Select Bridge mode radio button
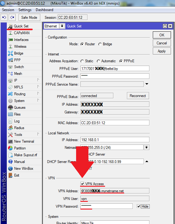Image resolution: width=175 pixels, height=224 pixels. (100, 44)
